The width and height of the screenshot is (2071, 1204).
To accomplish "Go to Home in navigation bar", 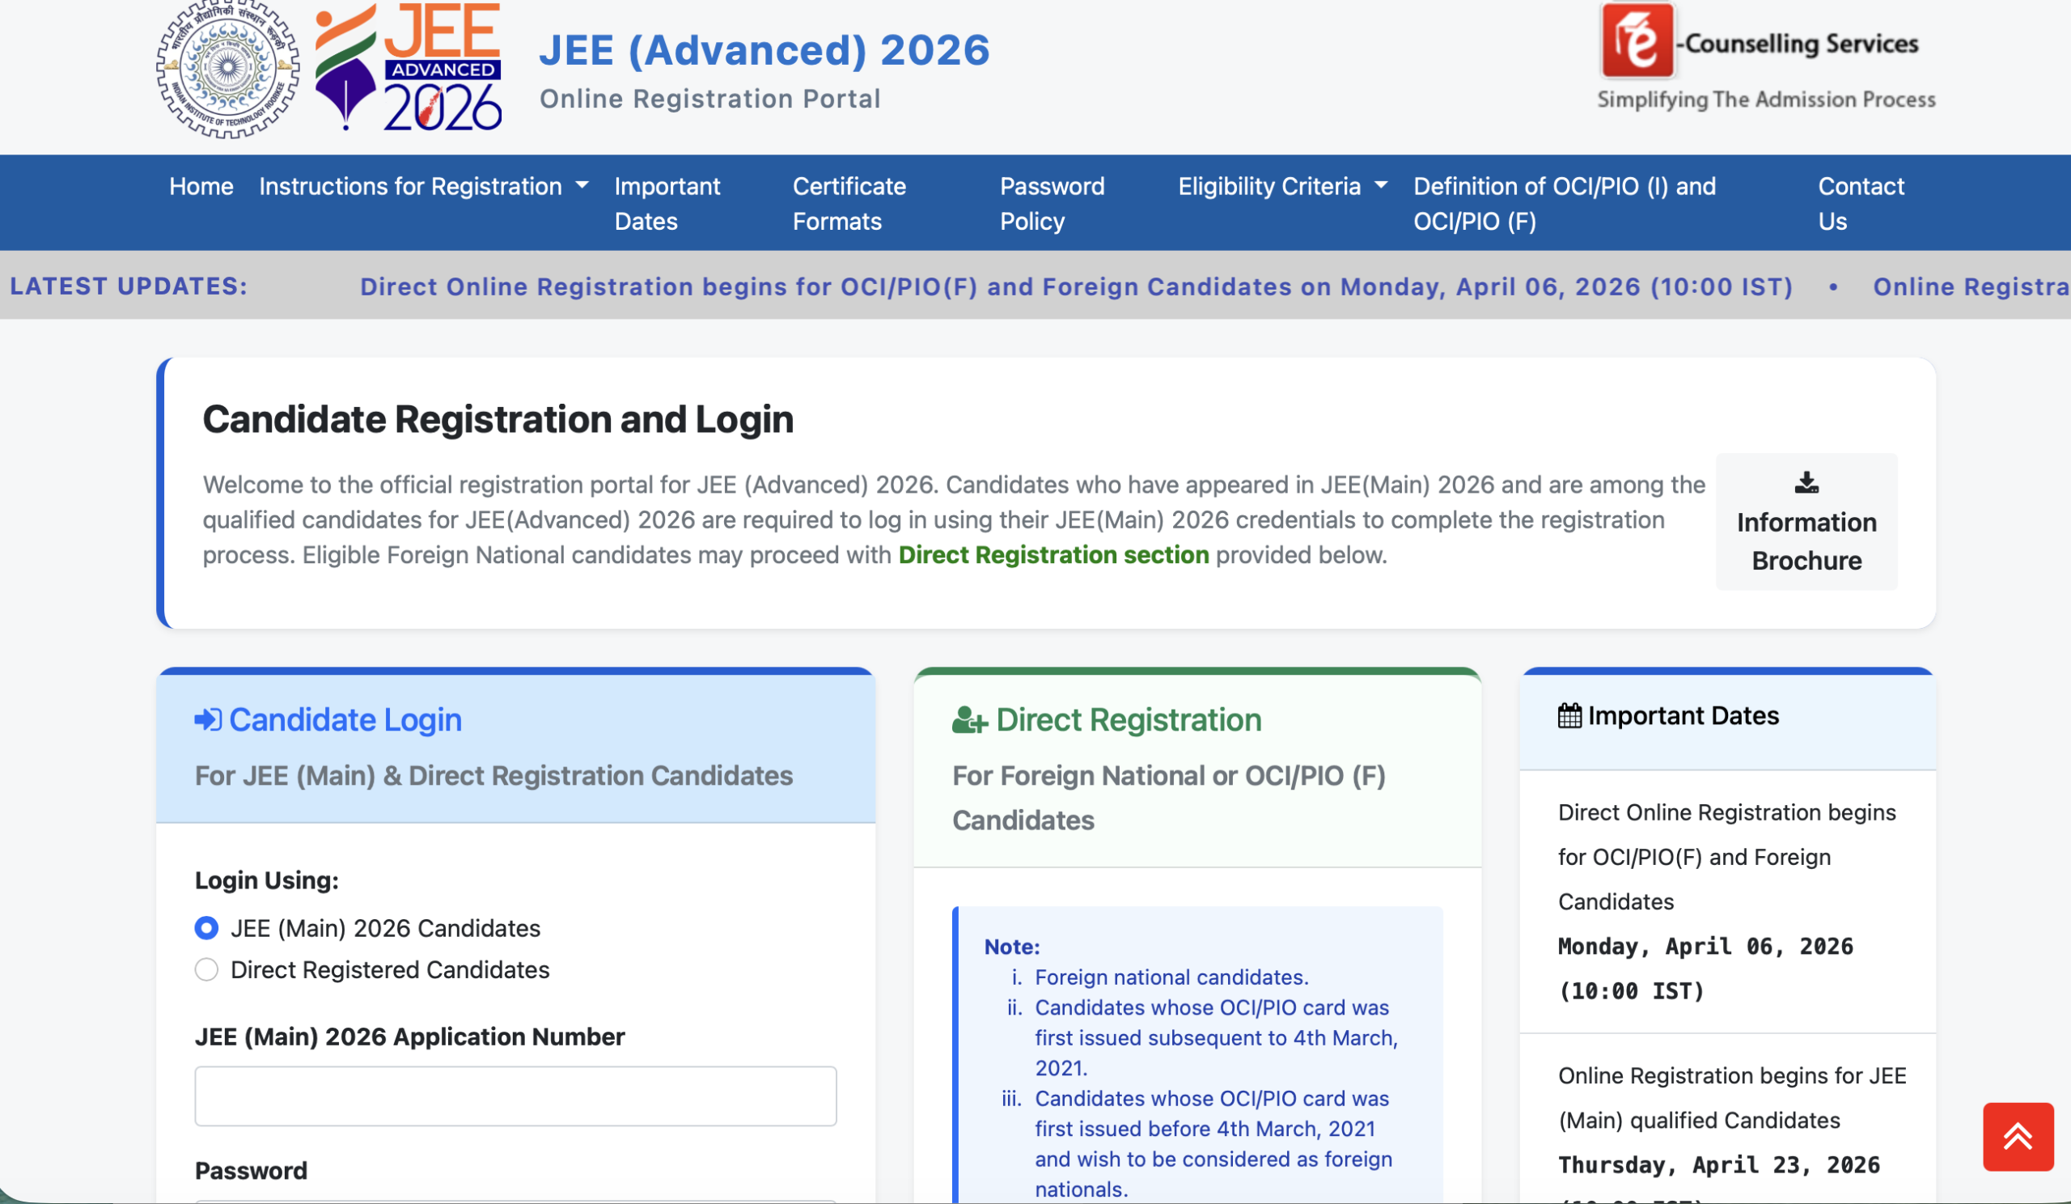I will coord(201,187).
